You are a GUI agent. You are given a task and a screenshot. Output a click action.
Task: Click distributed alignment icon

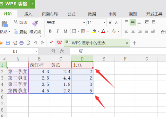[x=153, y=31]
